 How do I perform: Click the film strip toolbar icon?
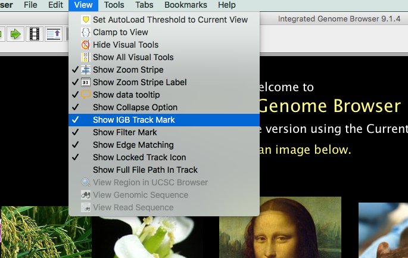pos(35,33)
